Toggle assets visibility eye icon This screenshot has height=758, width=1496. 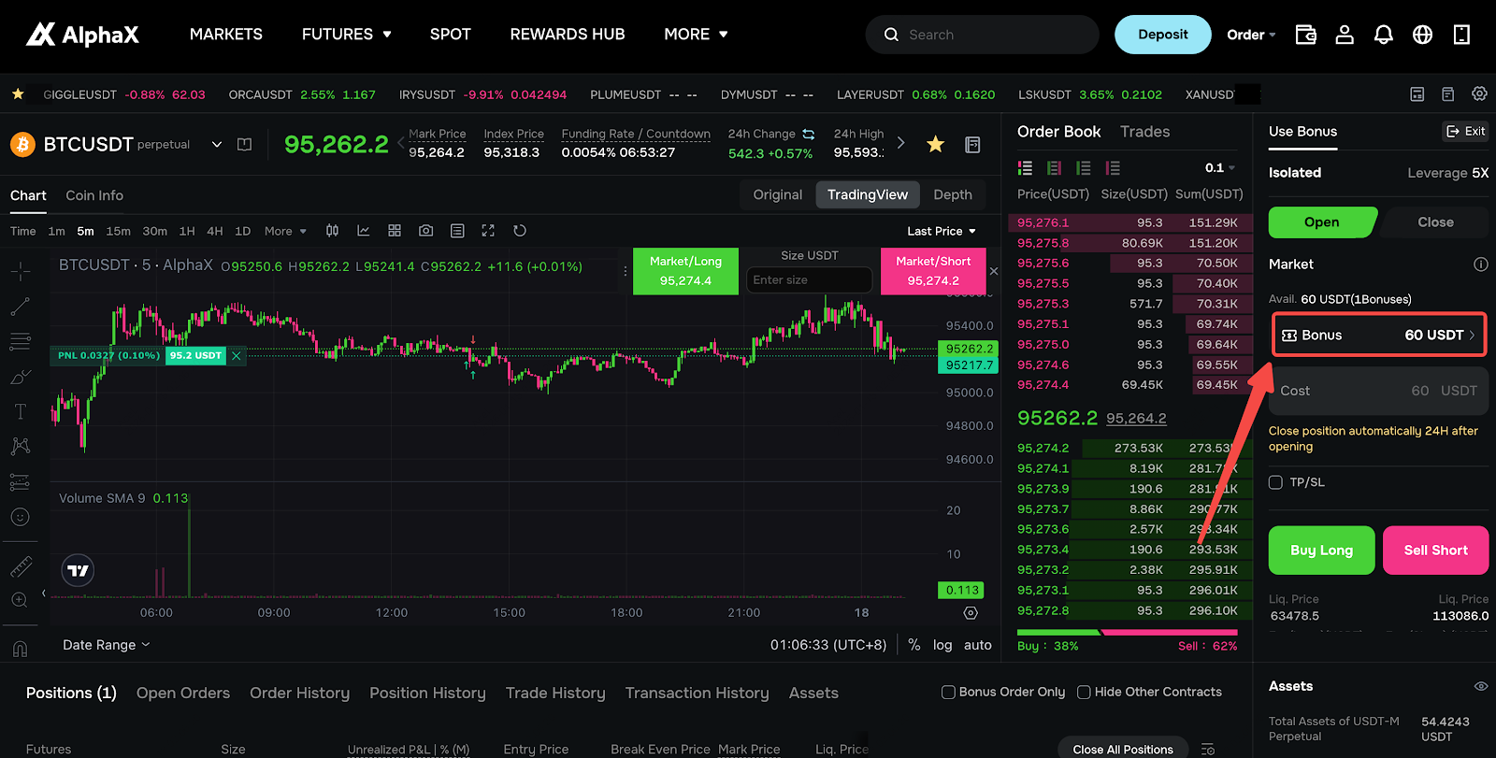click(1481, 686)
